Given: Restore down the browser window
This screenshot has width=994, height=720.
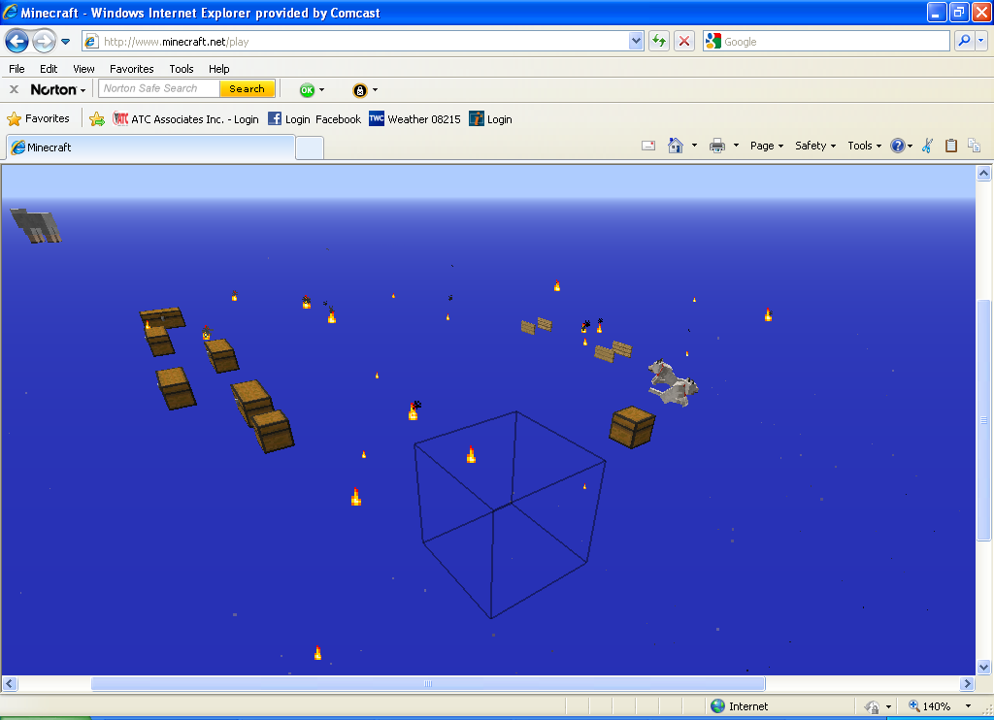Looking at the screenshot, I should [x=959, y=12].
